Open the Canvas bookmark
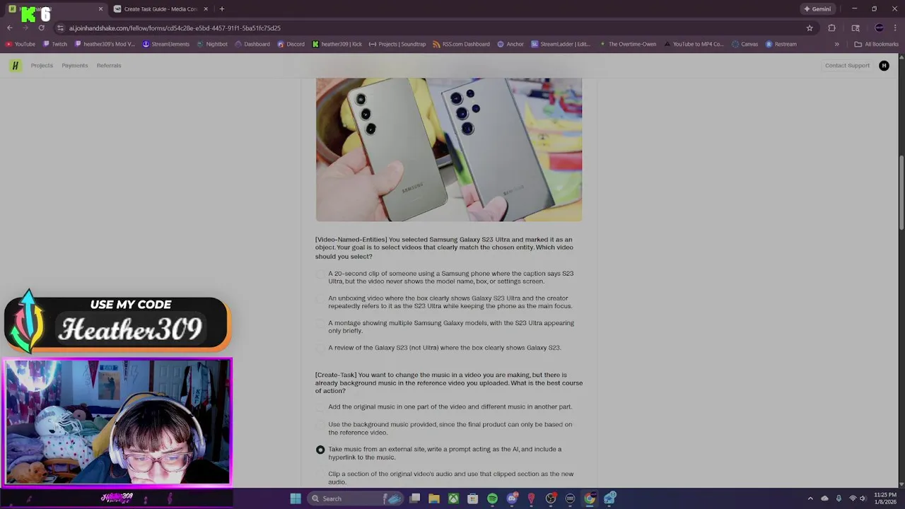The height and width of the screenshot is (509, 905). pos(745,44)
